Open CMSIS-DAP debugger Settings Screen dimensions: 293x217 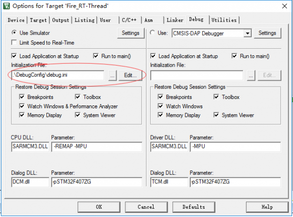tap(267, 33)
